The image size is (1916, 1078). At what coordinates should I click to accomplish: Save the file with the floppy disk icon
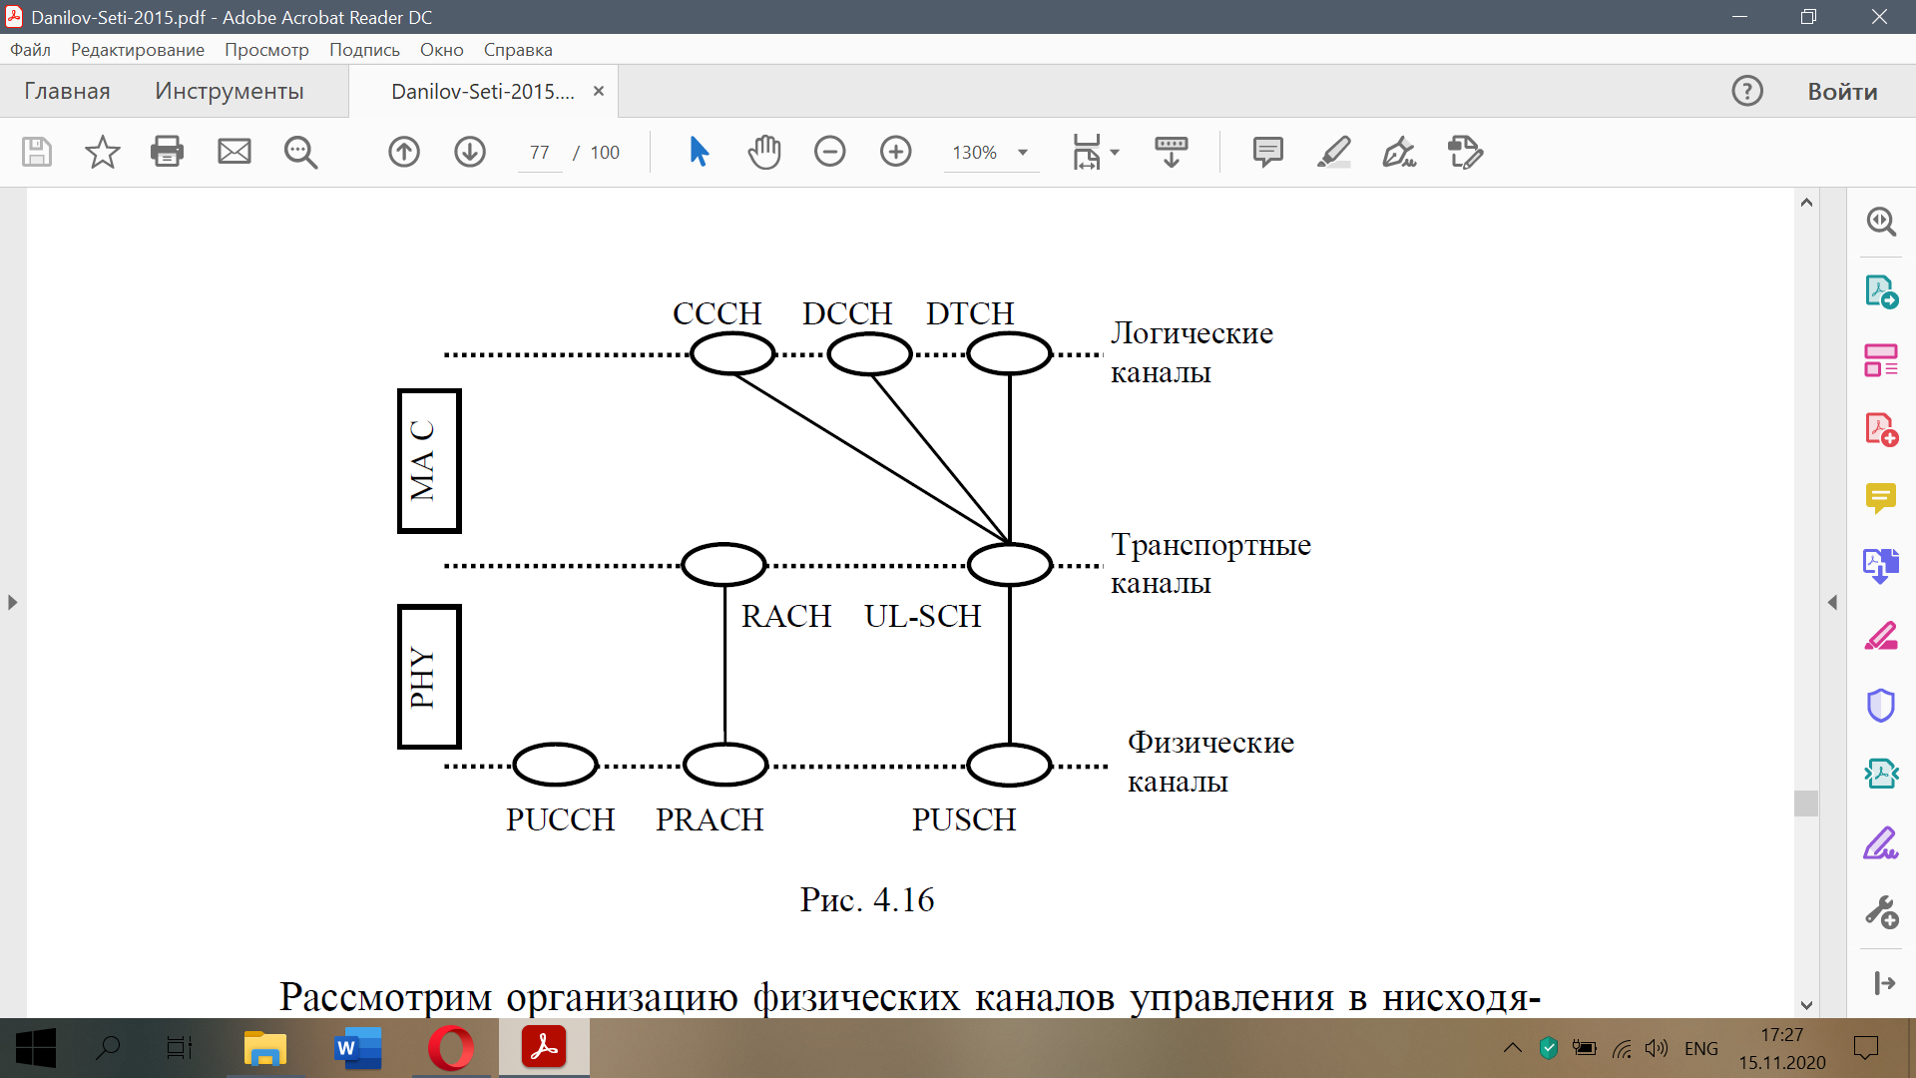coord(37,152)
